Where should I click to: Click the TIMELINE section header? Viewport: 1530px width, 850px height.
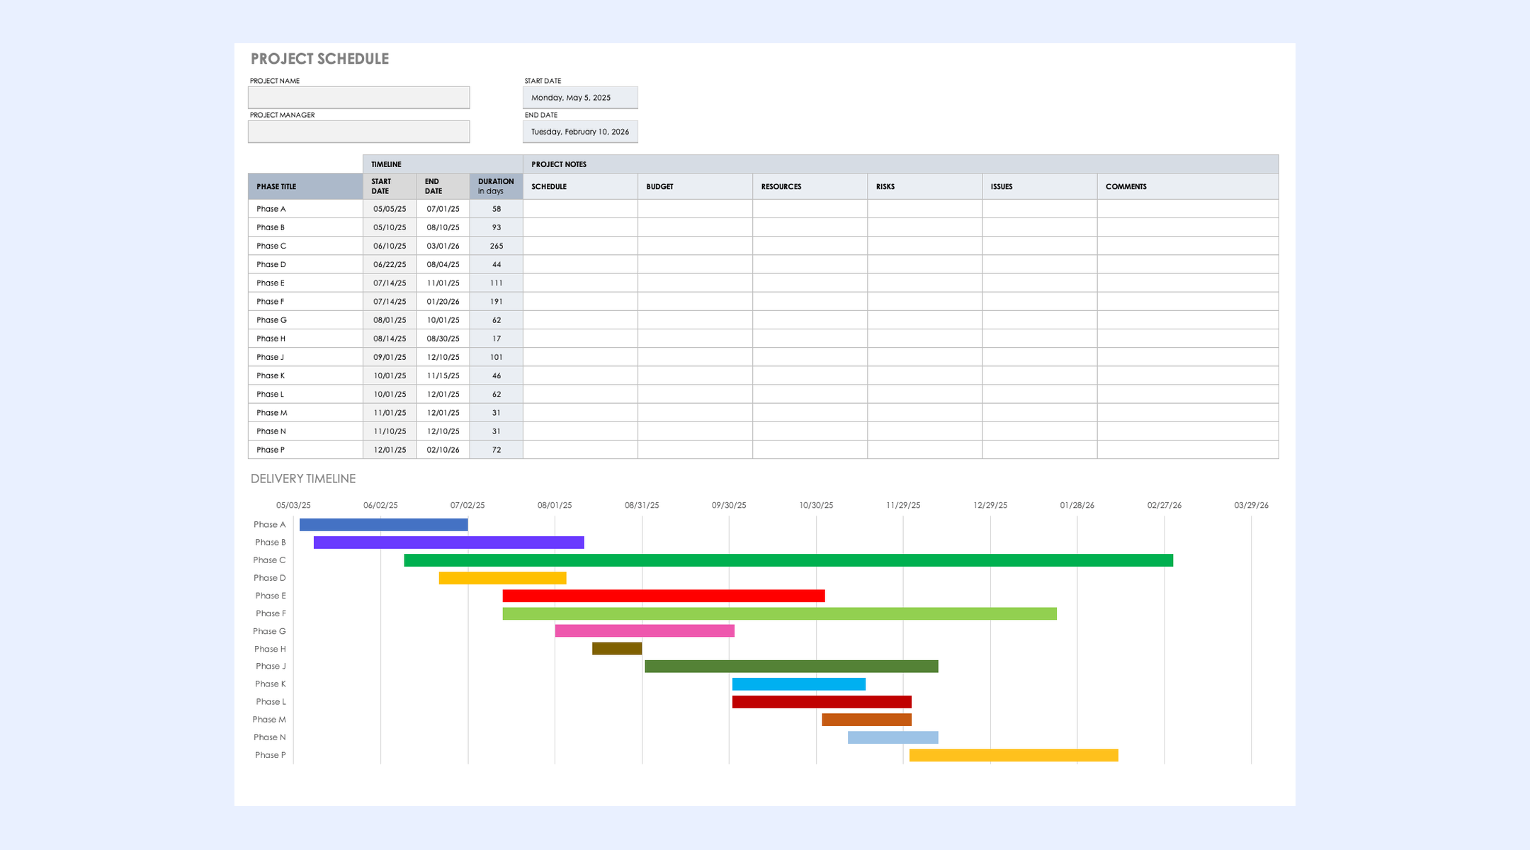443,164
